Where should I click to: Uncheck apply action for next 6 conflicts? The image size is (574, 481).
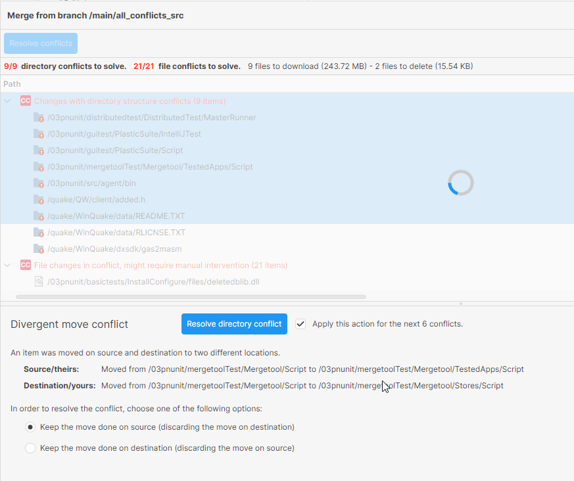point(300,323)
